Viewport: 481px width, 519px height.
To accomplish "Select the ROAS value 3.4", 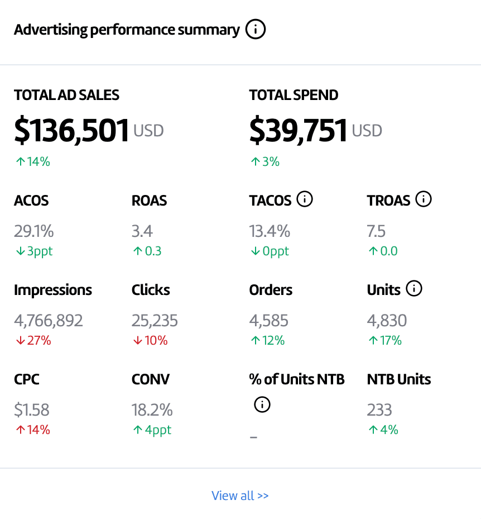I will click(x=141, y=231).
